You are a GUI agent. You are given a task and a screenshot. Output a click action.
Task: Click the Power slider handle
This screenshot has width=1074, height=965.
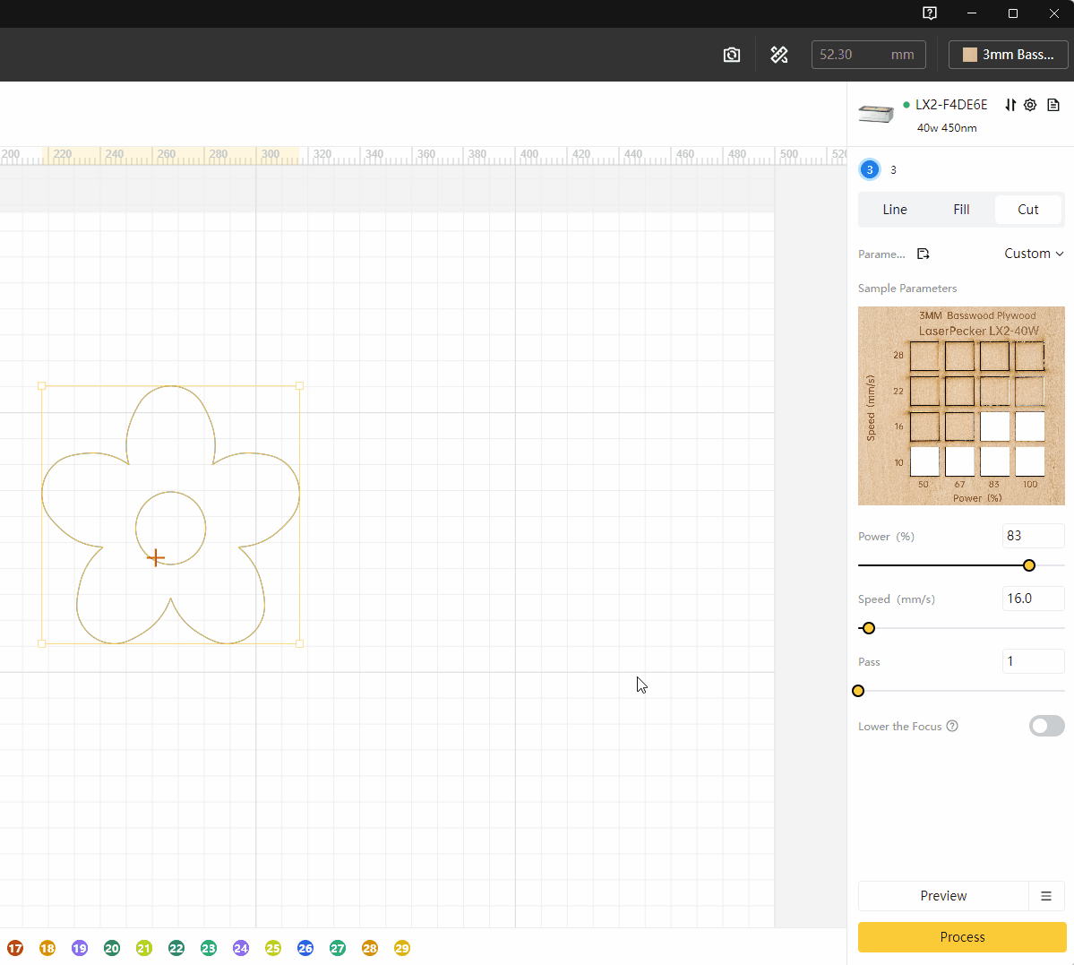tap(1029, 565)
